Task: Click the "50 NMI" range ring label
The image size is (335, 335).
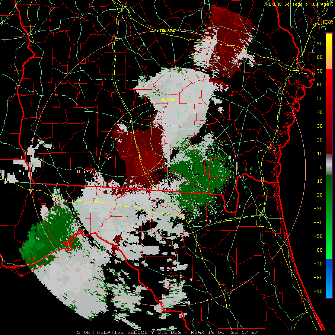Action: click(168, 99)
